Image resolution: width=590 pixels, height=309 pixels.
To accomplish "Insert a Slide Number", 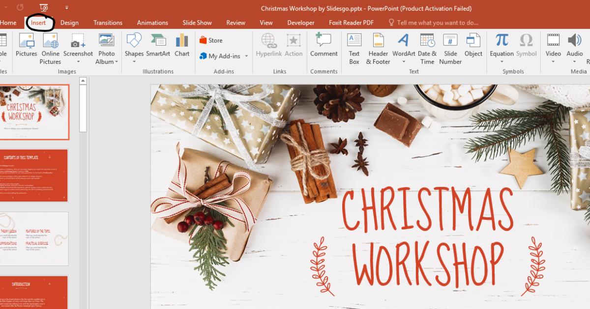I will (x=450, y=48).
